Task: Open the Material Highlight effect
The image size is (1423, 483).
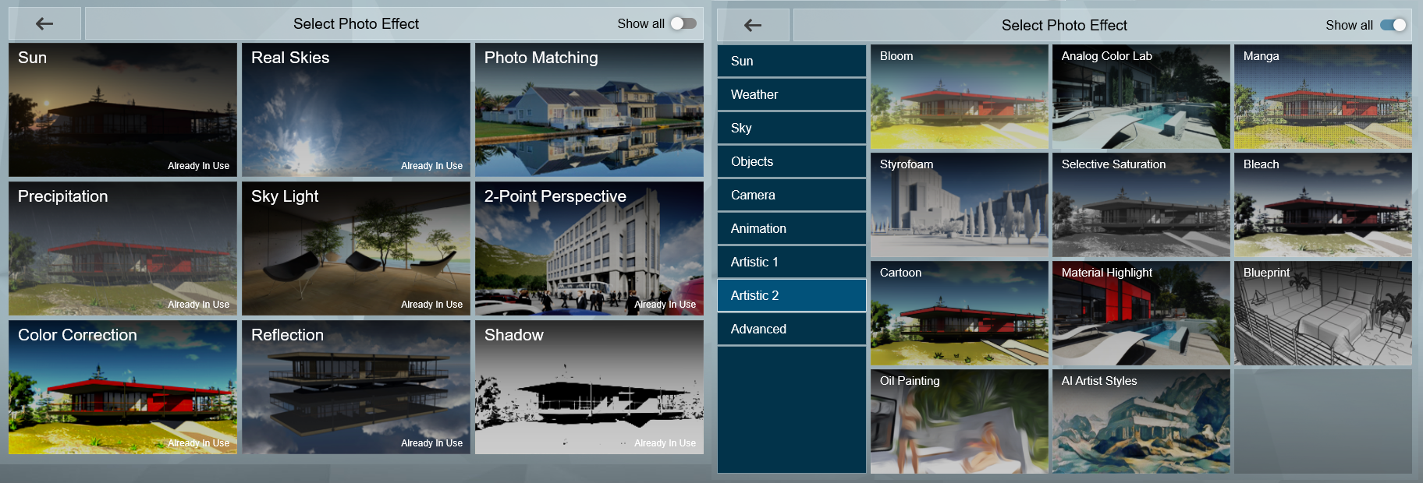Action: pyautogui.click(x=1141, y=313)
